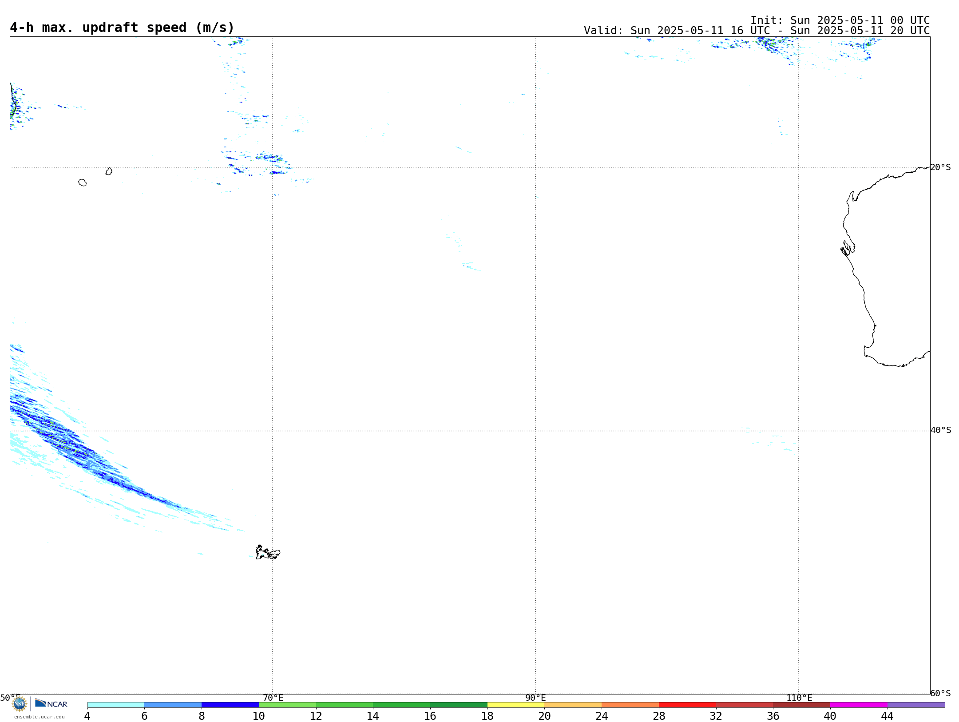Select the light green 10-12 colorbar segment
This screenshot has width=959, height=722.
[287, 705]
